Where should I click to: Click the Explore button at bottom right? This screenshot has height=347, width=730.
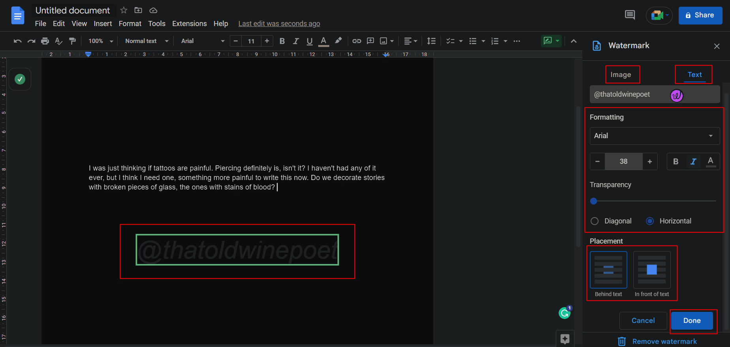(x=565, y=339)
